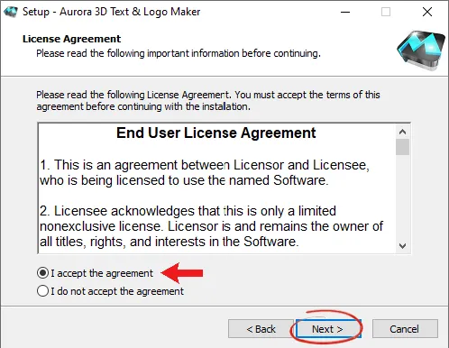Cancel the Aurora 3D setup
The image size is (449, 348).
[x=405, y=329]
